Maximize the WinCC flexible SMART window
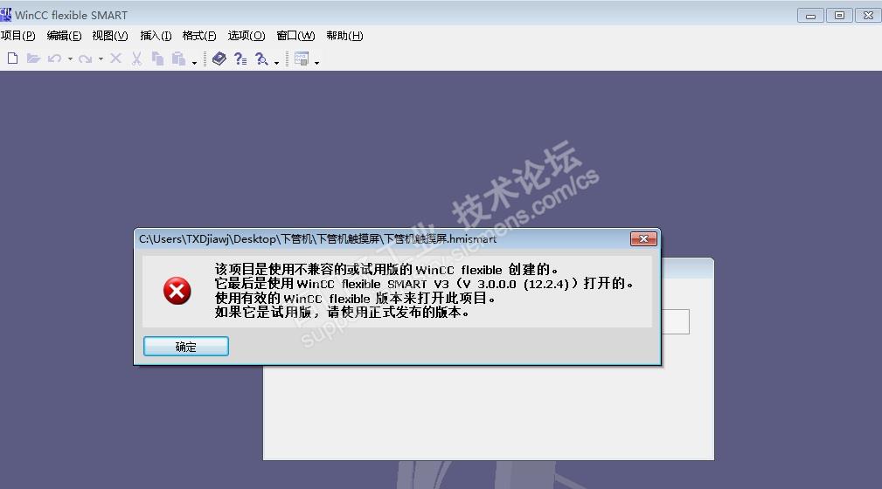This screenshot has width=882, height=489. click(839, 16)
